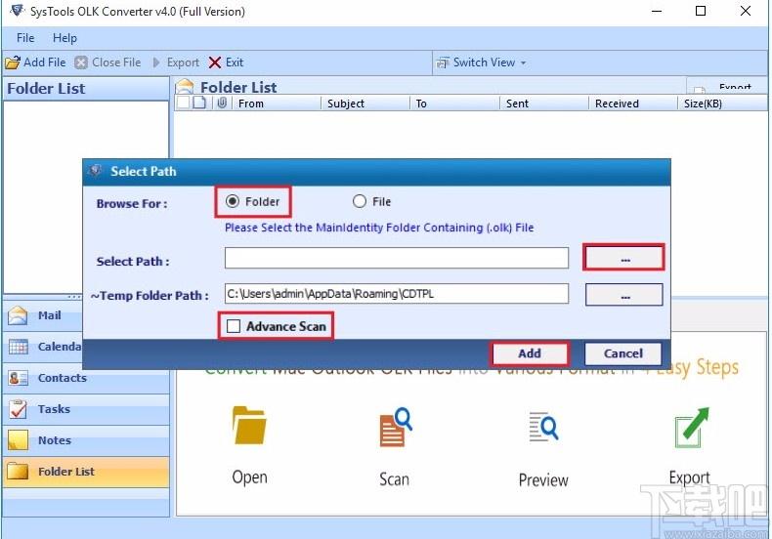Click the attachment paperclip column icon

(x=222, y=103)
